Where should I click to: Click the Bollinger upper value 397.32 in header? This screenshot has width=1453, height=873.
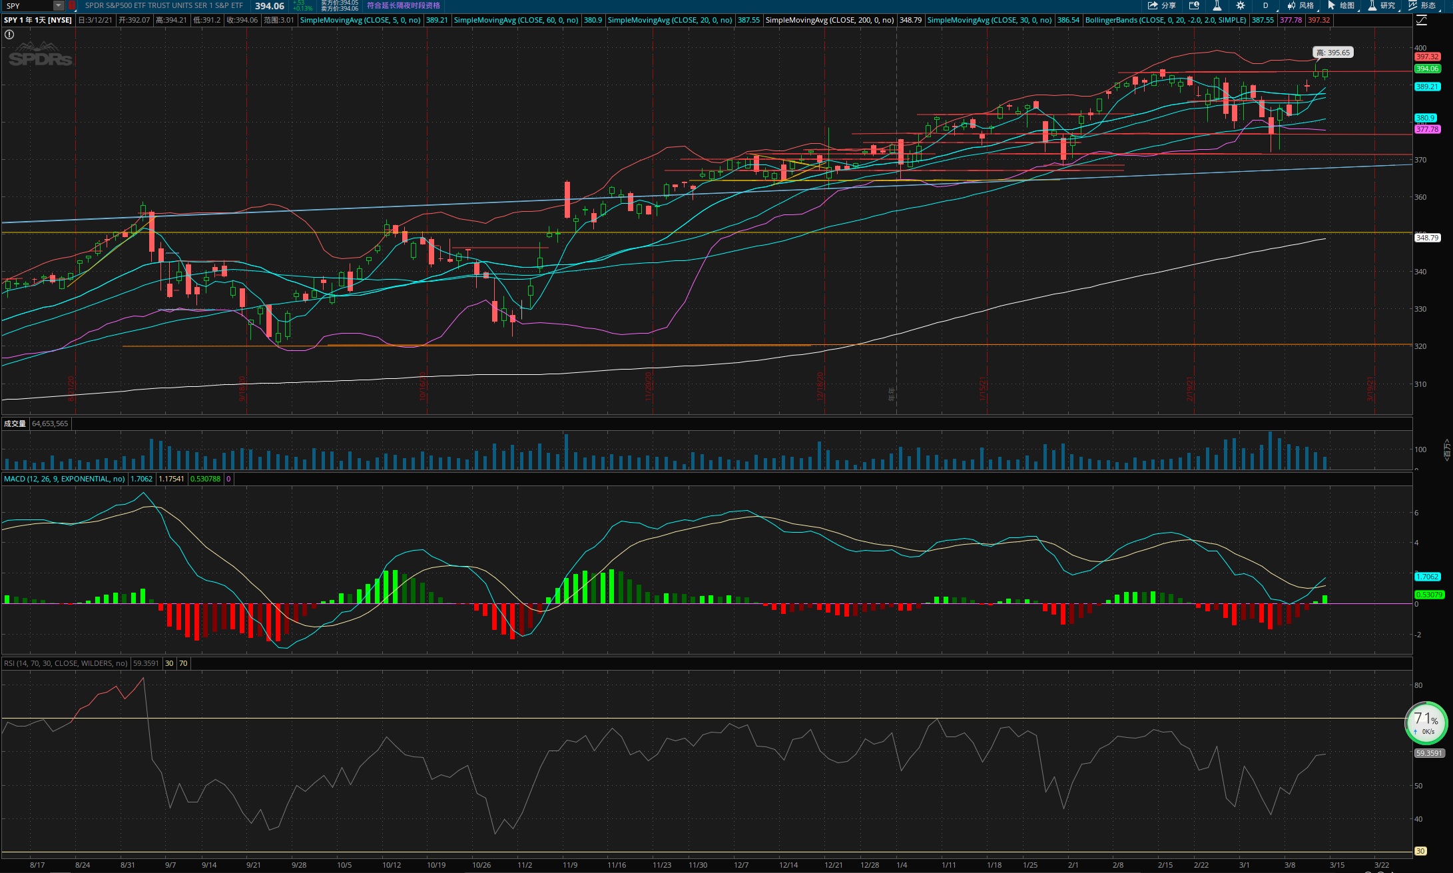1318,20
